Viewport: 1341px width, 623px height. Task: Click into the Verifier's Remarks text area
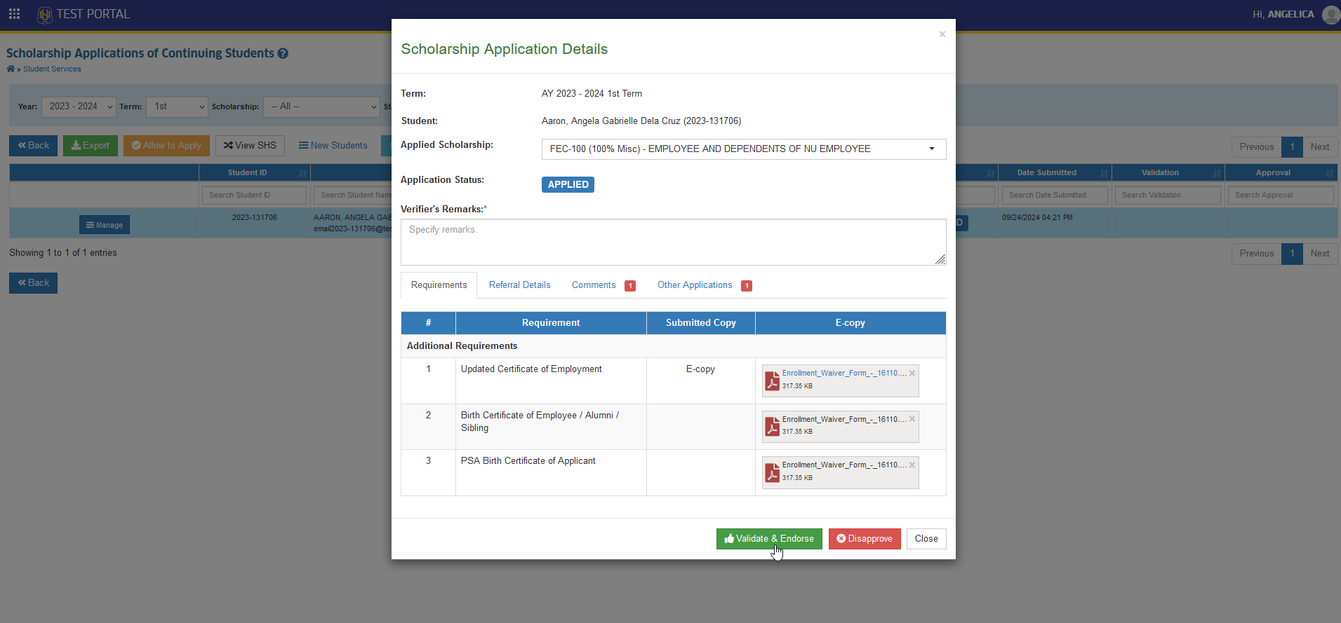pyautogui.click(x=673, y=242)
